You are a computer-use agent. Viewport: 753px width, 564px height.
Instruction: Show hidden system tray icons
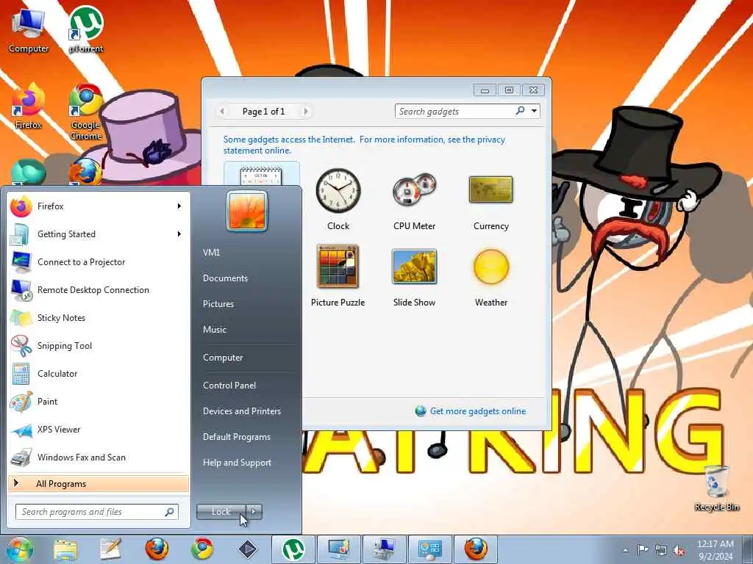625,551
